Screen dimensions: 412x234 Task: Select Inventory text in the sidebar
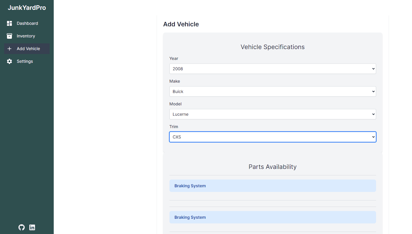click(x=26, y=36)
